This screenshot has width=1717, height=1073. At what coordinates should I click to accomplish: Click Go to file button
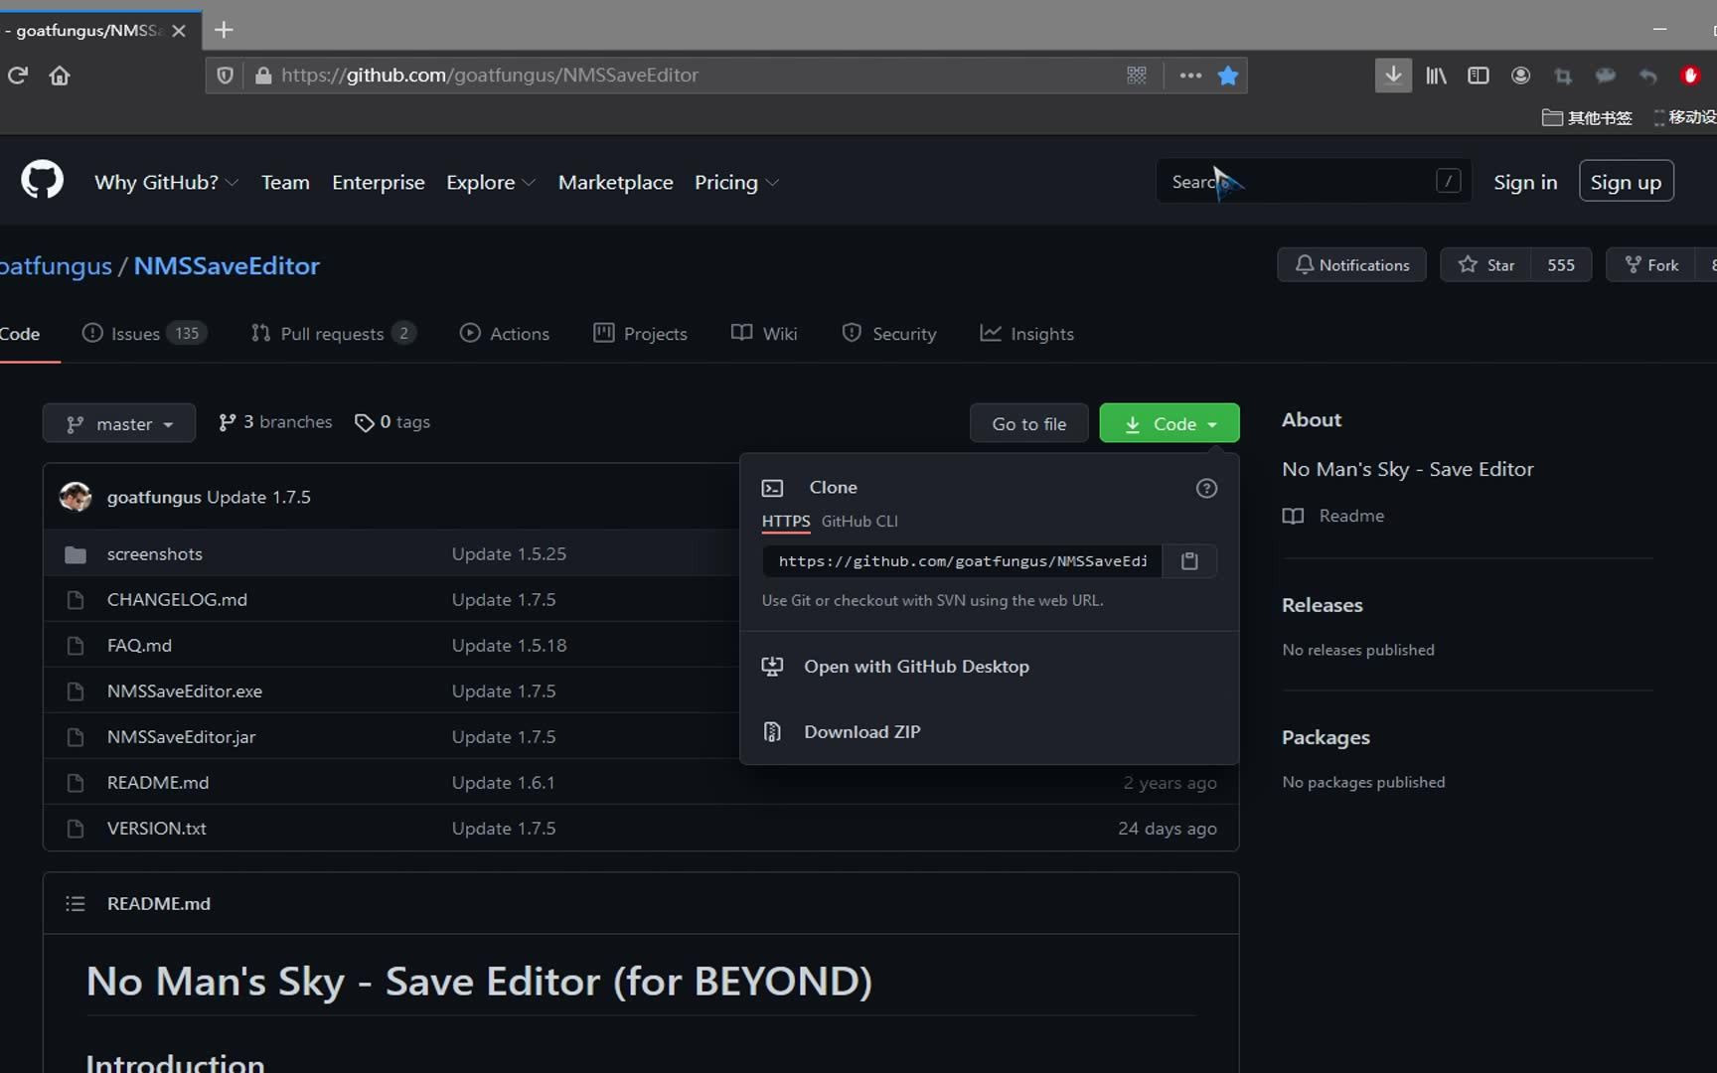click(x=1028, y=423)
